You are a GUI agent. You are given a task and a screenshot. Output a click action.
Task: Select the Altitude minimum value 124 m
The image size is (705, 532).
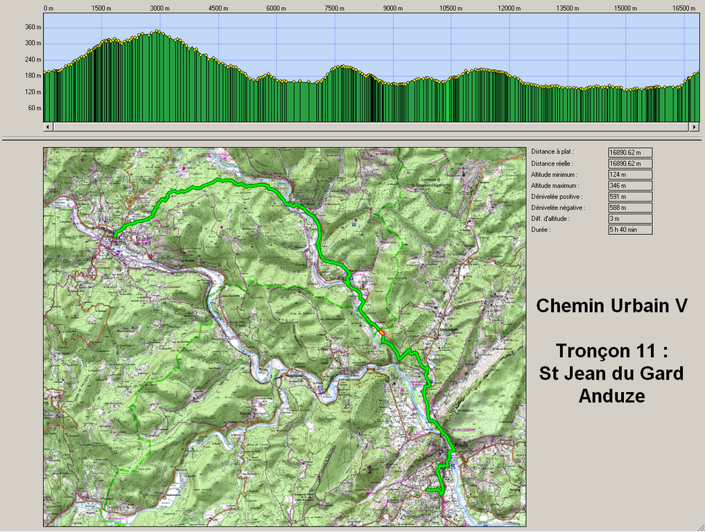click(630, 175)
